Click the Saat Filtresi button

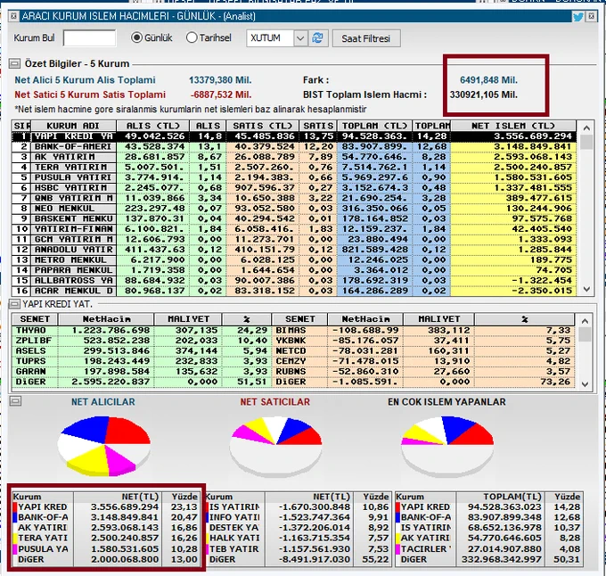click(365, 38)
